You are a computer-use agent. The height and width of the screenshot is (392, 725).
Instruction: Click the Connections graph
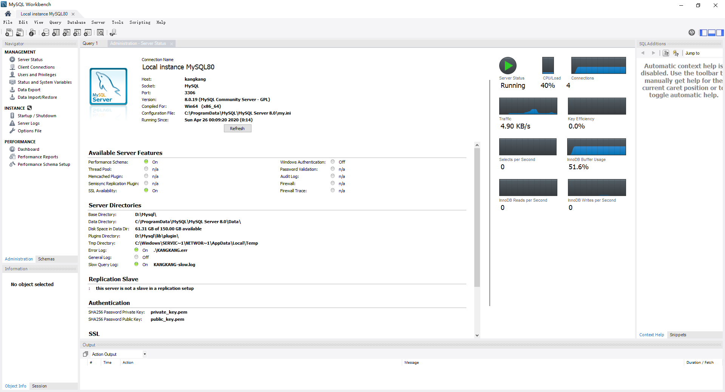[x=599, y=65]
